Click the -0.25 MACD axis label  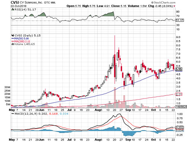(180, 135)
